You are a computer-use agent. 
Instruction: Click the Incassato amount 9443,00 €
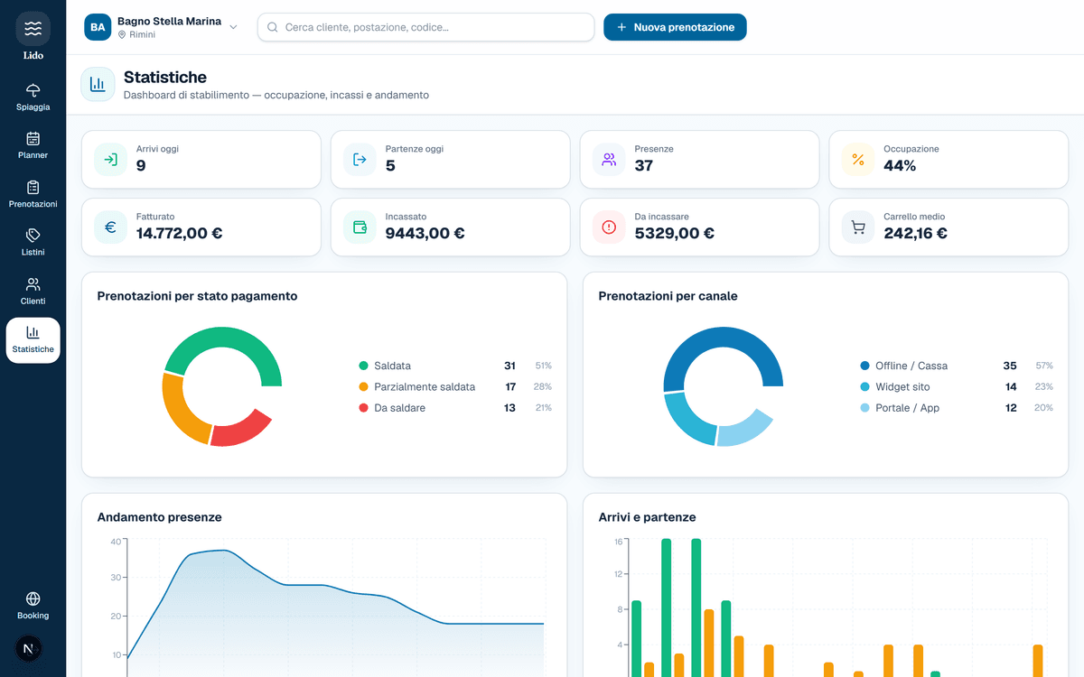tap(425, 234)
